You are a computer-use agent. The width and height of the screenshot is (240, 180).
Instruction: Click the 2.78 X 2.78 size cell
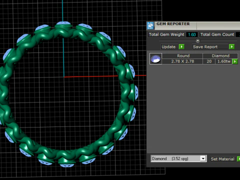[182, 61]
